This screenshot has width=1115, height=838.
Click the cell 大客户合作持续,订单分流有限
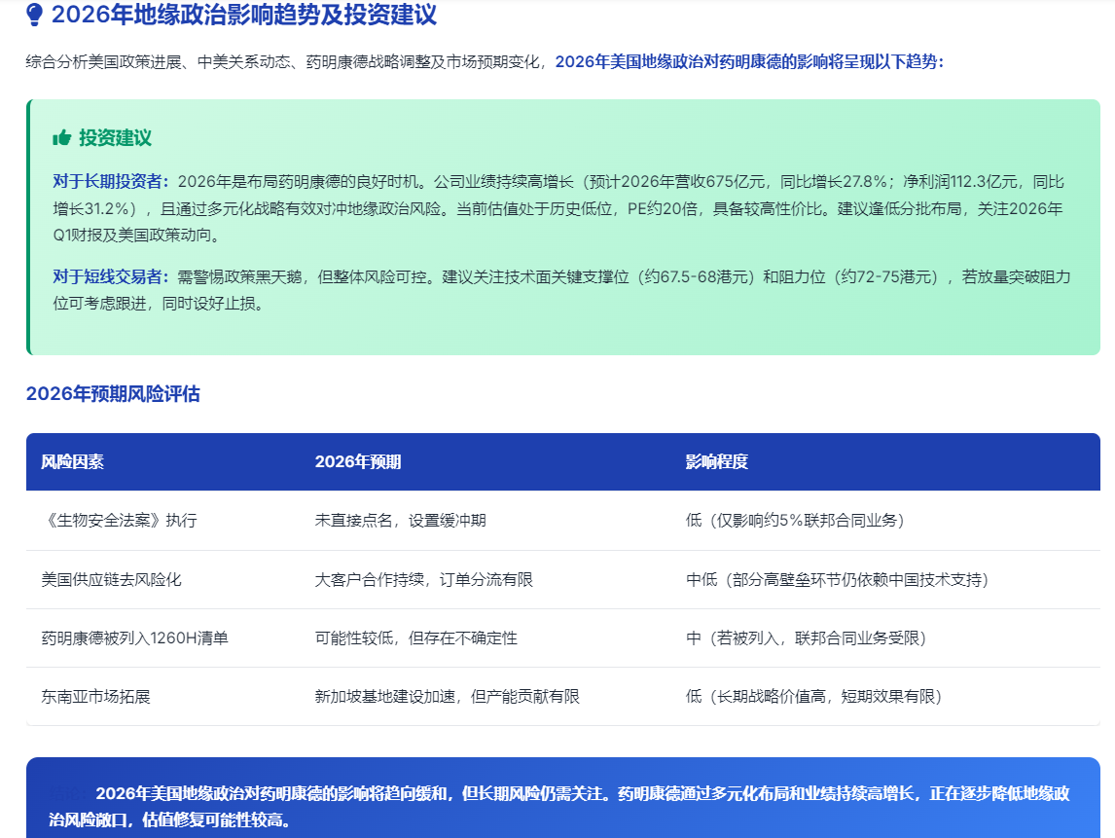point(424,580)
